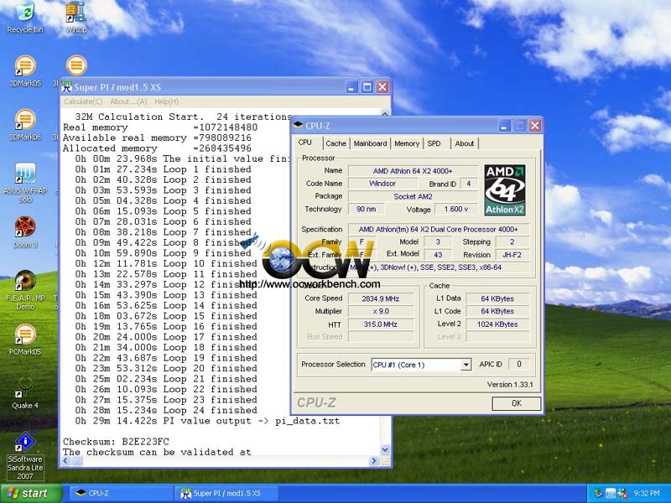Viewport: 671px width, 503px height.
Task: Select the F.E.A.R. MP Demo desktop icon
Action: [x=25, y=290]
